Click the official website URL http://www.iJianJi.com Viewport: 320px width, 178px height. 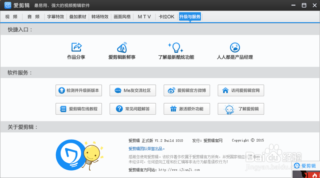179,170
